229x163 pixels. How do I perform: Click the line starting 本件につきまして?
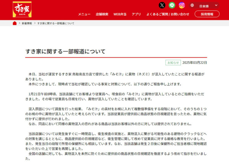pos(105,84)
